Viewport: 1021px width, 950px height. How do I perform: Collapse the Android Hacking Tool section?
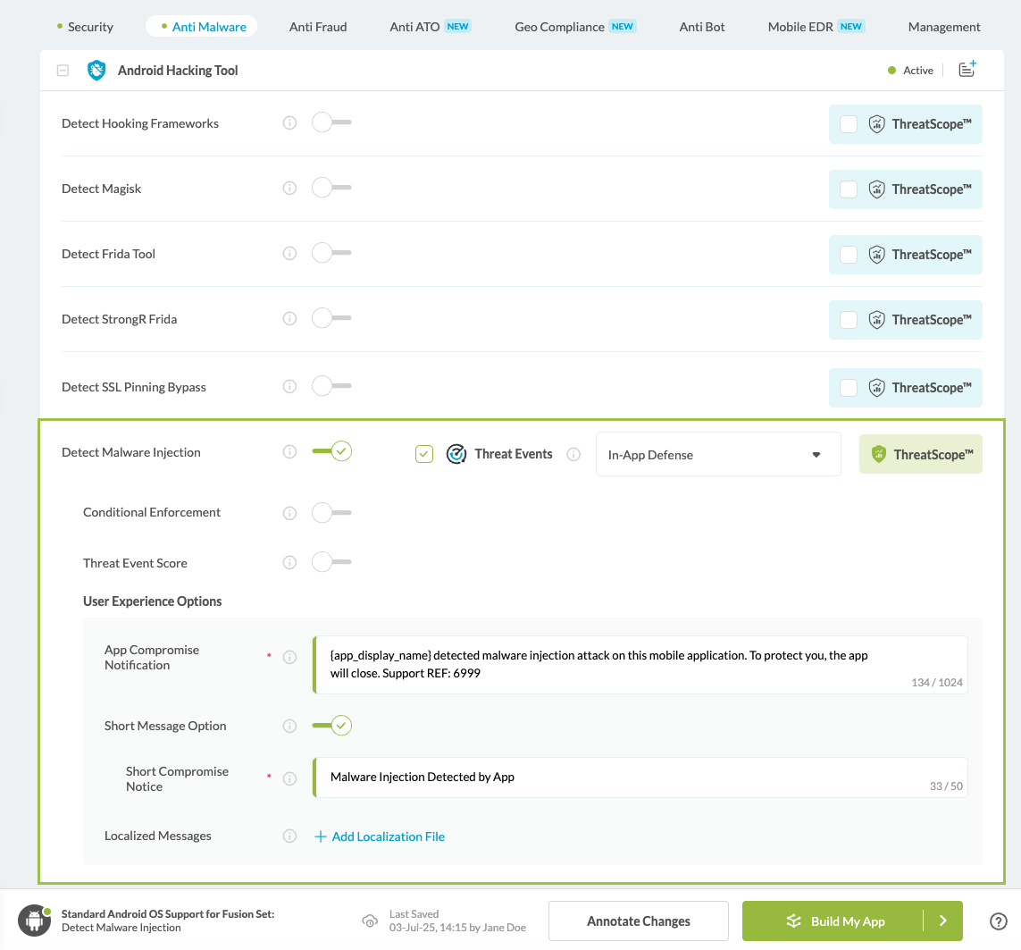[63, 70]
